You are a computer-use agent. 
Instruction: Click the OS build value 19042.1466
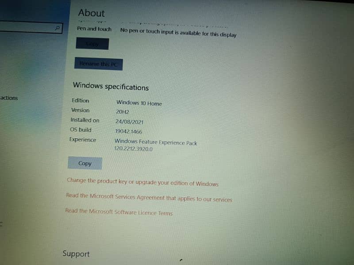[x=129, y=131]
